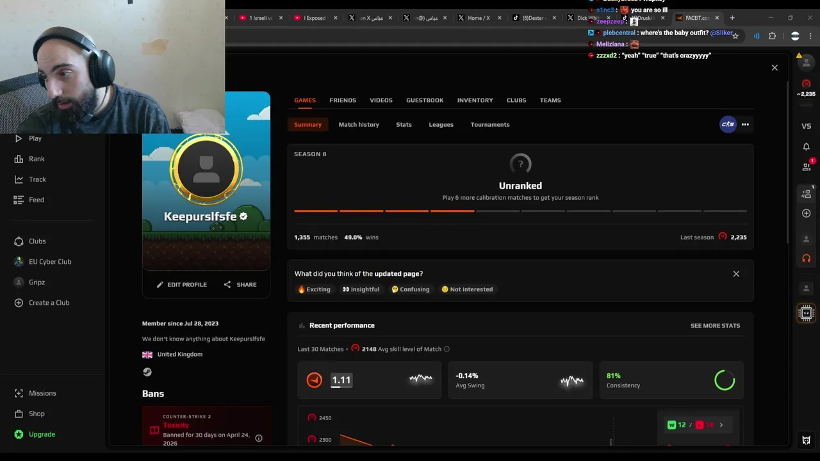
Task: Switch to the Videos tab
Action: [381, 101]
